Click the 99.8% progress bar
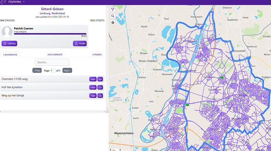The image size is (271, 151). pyautogui.click(x=50, y=34)
